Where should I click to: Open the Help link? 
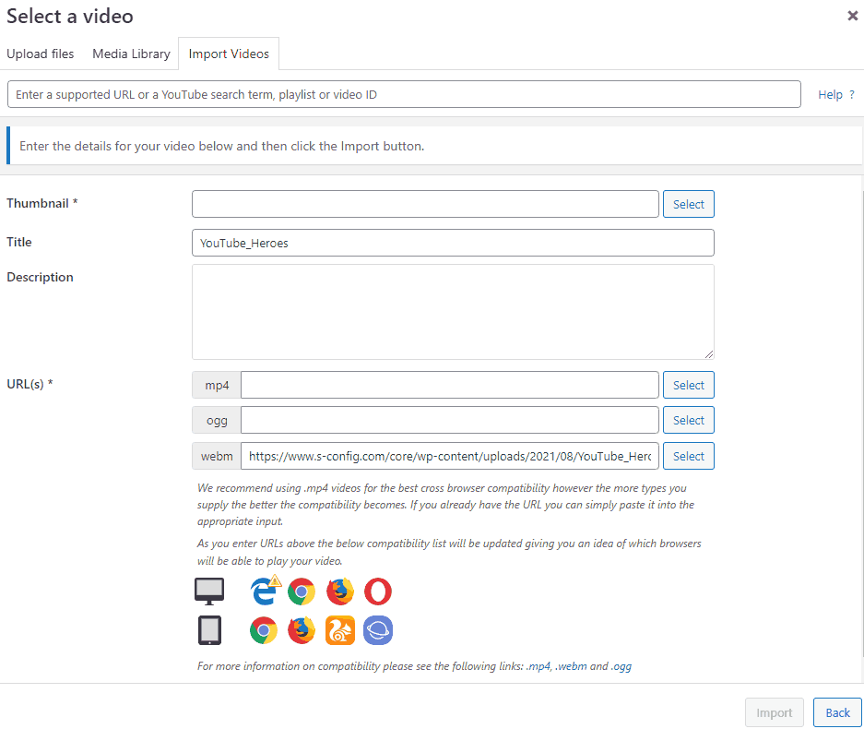(x=836, y=95)
